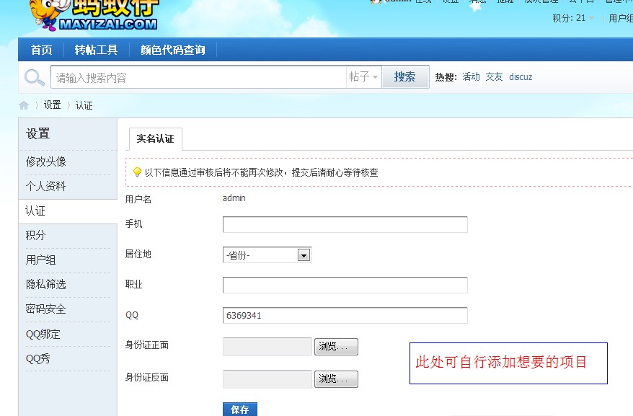Image resolution: width=633 pixels, height=416 pixels.
Task: Open hot search link discuz
Action: pos(521,76)
